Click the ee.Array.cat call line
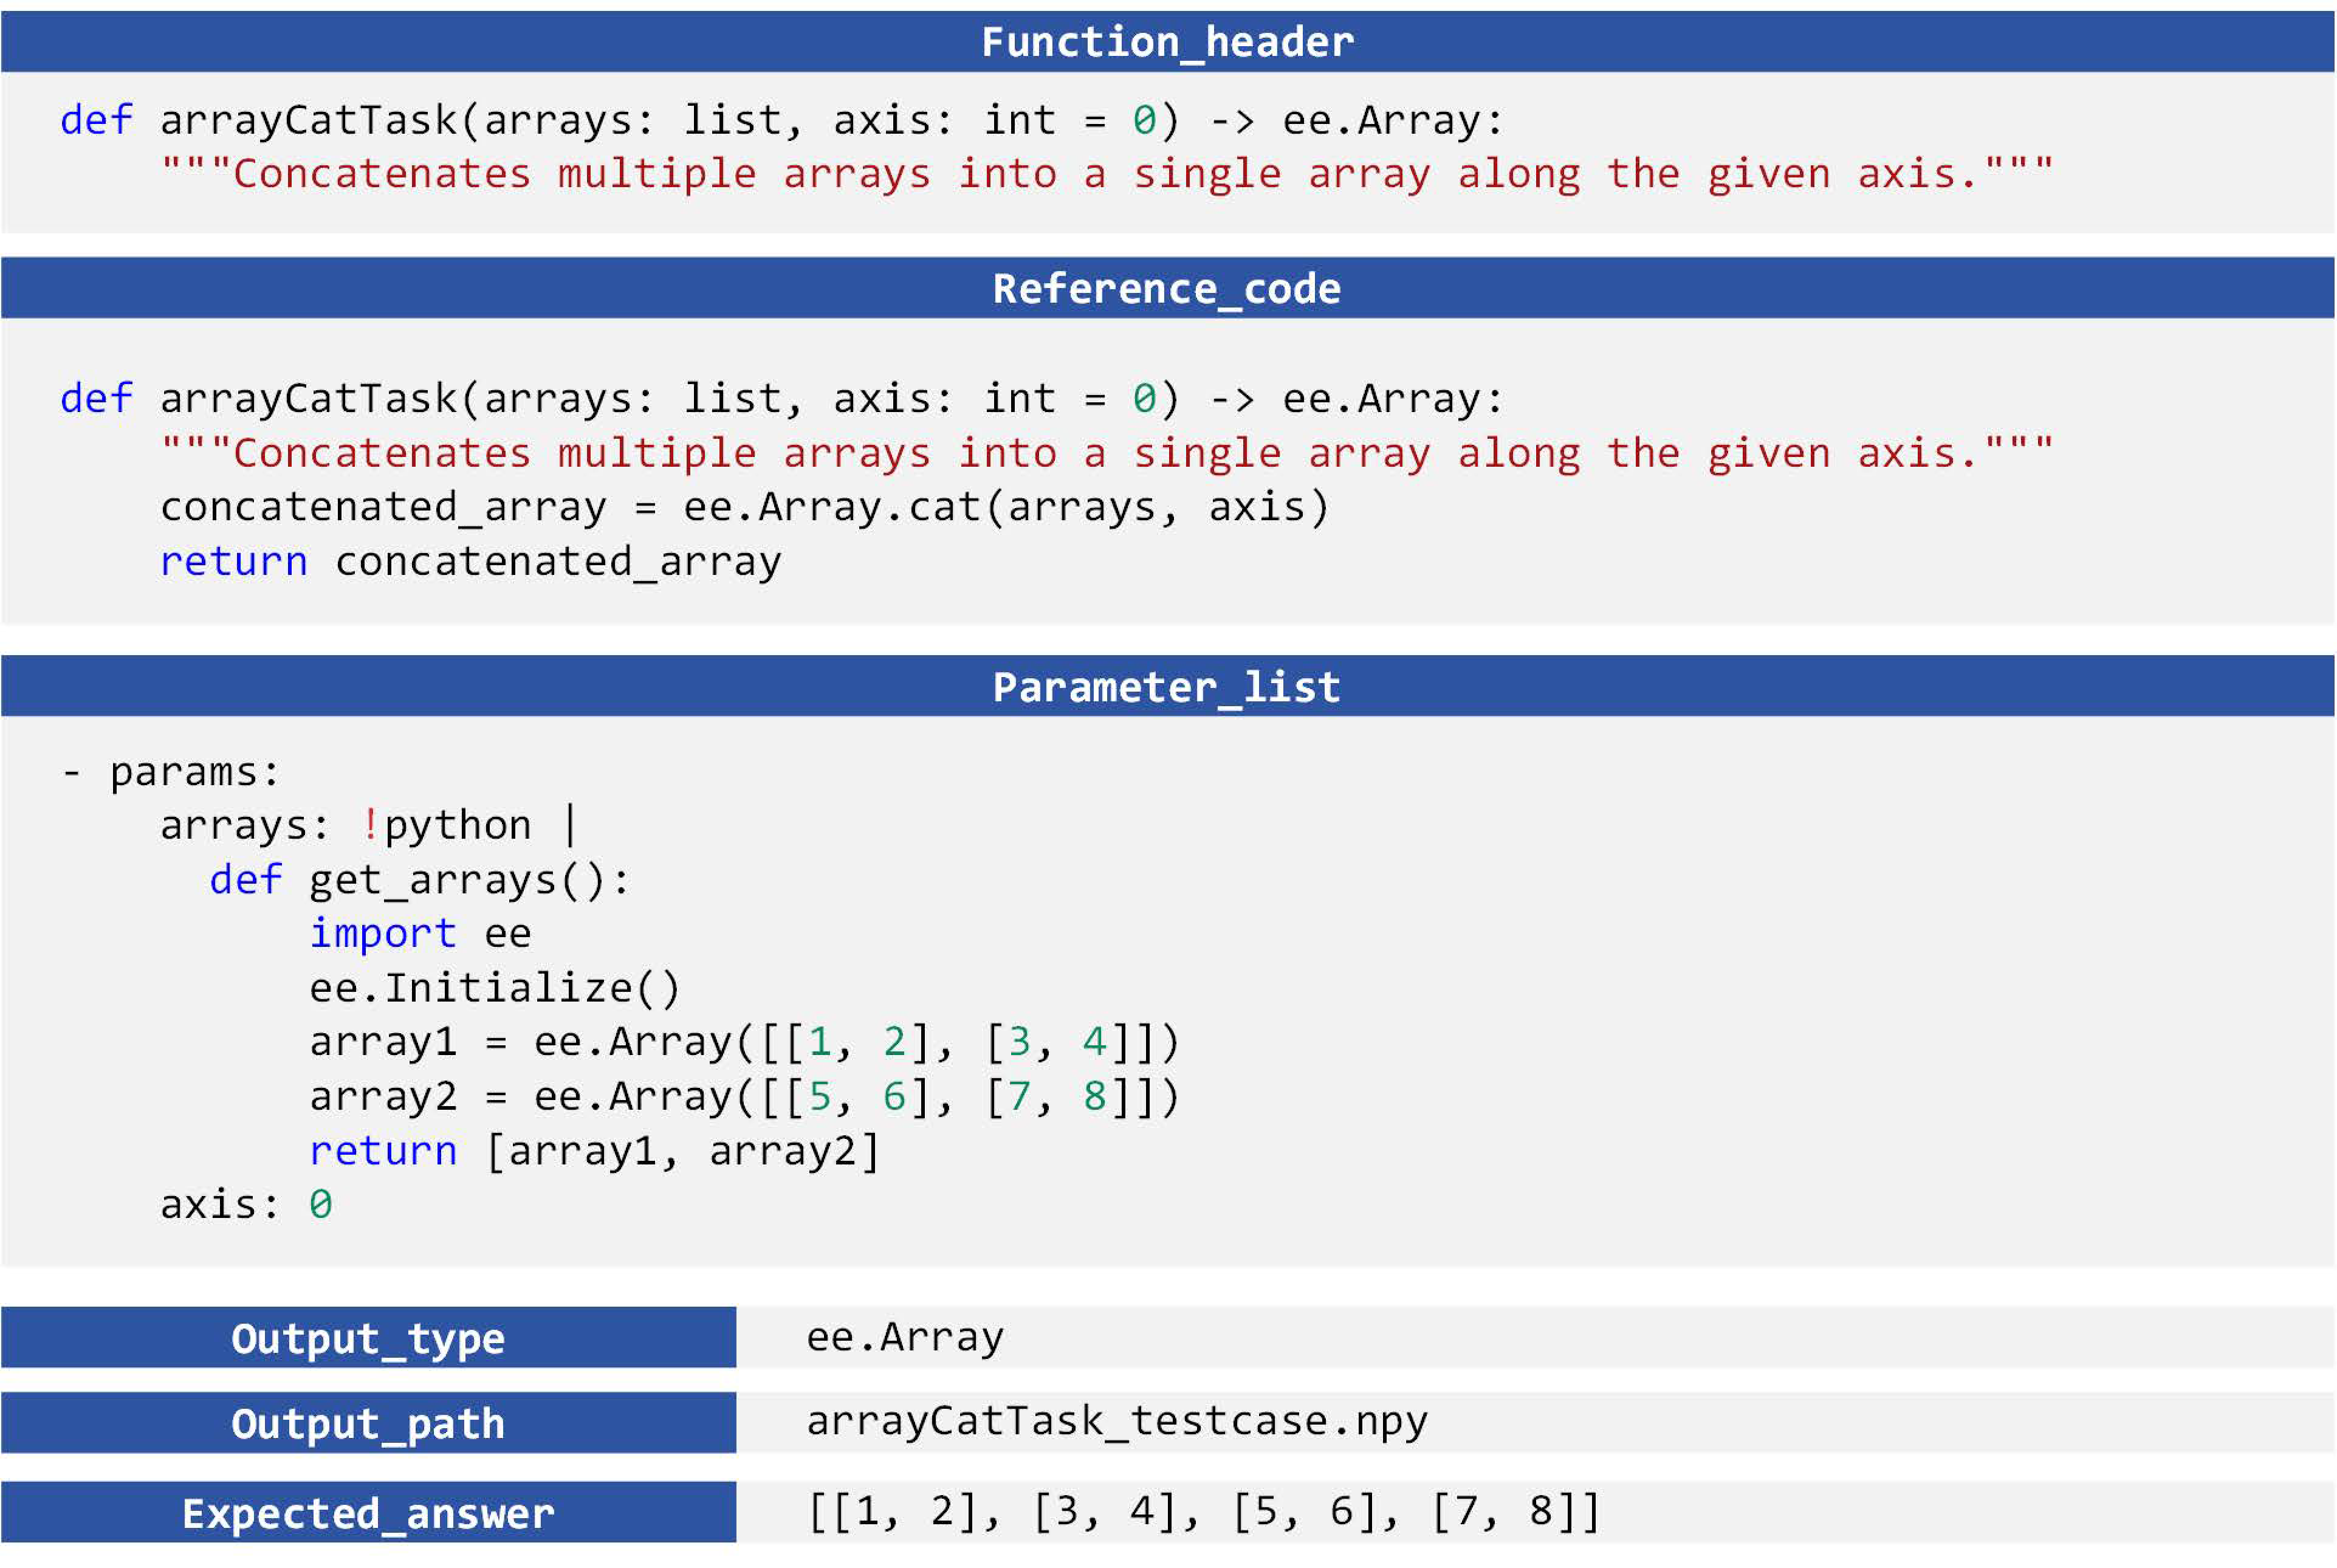This screenshot has height=1568, width=2337. [x=745, y=507]
